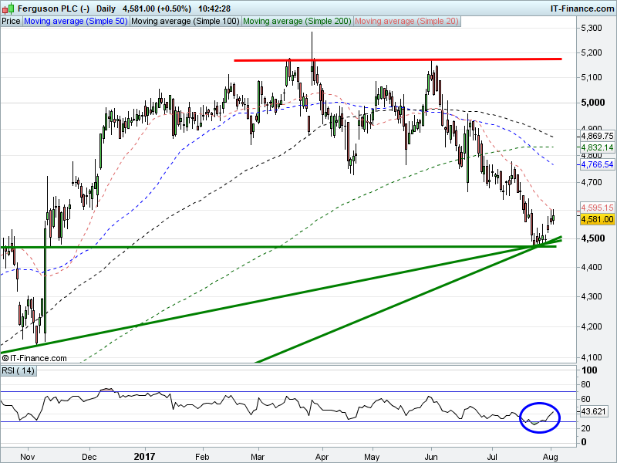
Task: Select Moving average (Simple 200) legend
Action: [x=297, y=22]
